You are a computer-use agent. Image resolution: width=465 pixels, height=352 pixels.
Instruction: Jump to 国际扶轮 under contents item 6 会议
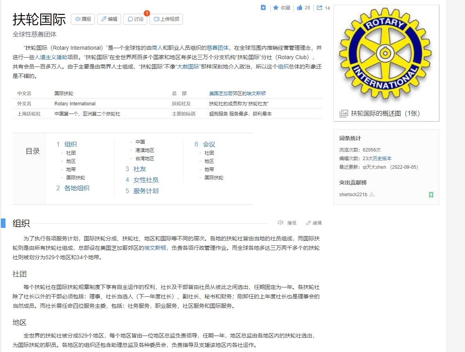pyautogui.click(x=214, y=178)
